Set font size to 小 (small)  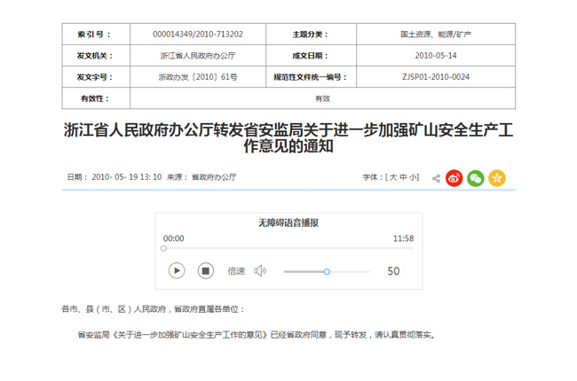tap(413, 178)
